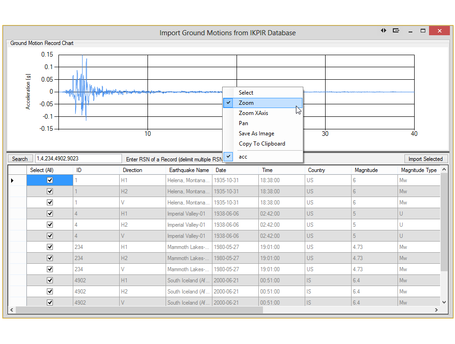Uncheck the Helena, Montana H1 row checkbox
The image size is (455, 344).
pos(50,180)
